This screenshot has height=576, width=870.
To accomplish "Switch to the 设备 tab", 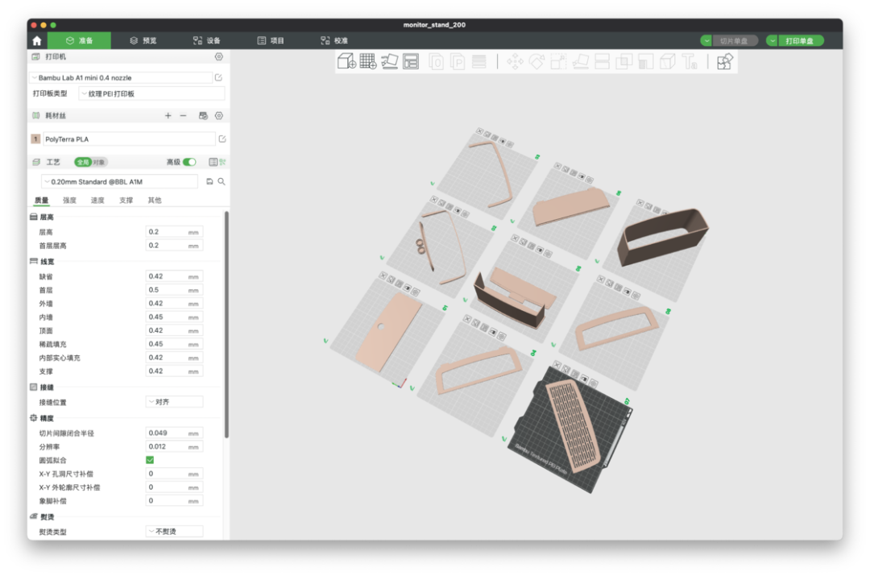I will (x=207, y=40).
